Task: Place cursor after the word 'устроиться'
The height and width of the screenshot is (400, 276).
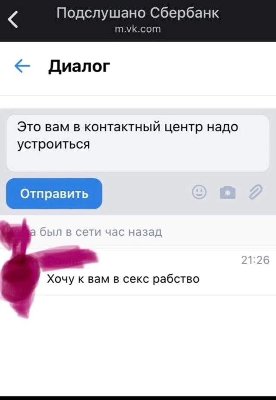Action: point(91,144)
